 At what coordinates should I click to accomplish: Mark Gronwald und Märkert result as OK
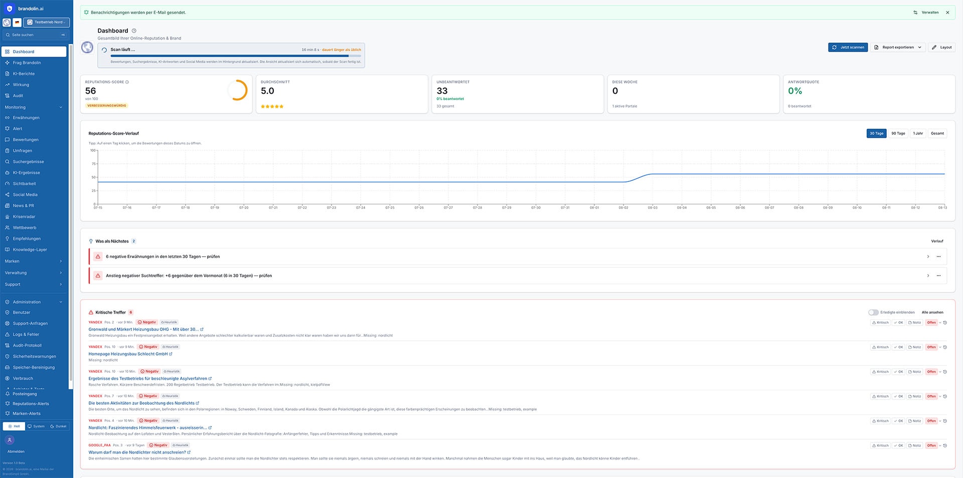898,323
